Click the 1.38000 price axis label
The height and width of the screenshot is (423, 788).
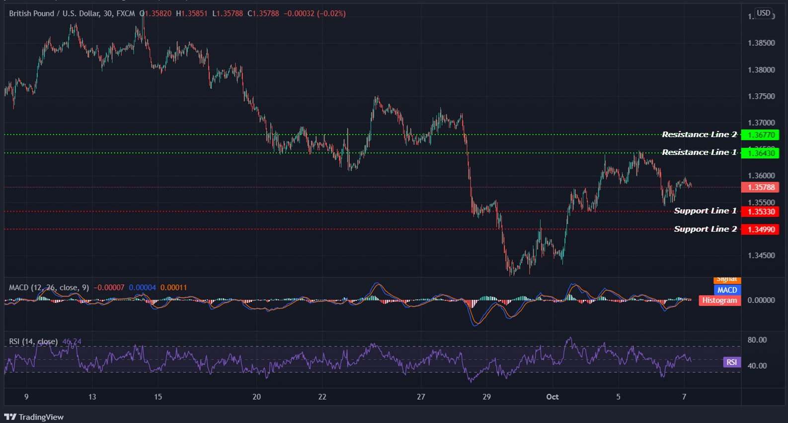[x=761, y=70]
